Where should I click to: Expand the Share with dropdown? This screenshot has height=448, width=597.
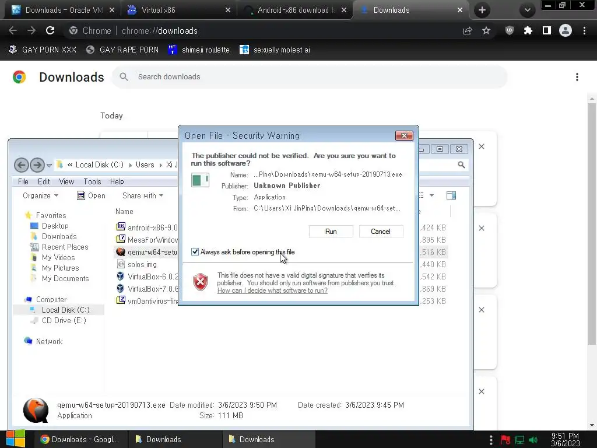click(143, 195)
